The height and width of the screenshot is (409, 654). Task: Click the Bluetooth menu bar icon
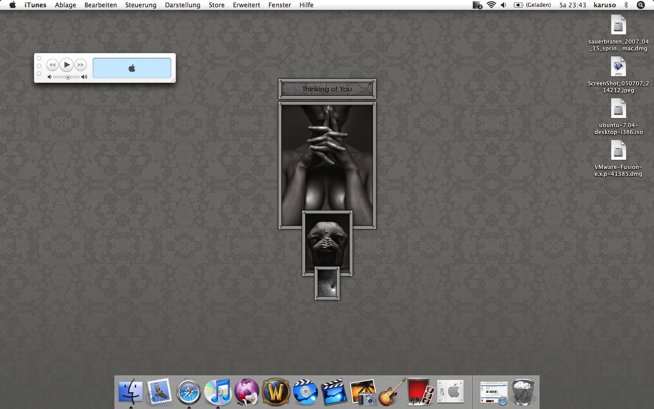(626, 5)
